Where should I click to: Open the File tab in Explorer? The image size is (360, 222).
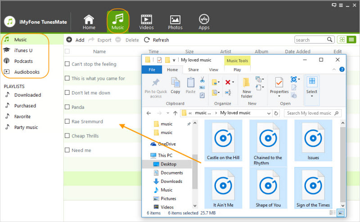152,70
